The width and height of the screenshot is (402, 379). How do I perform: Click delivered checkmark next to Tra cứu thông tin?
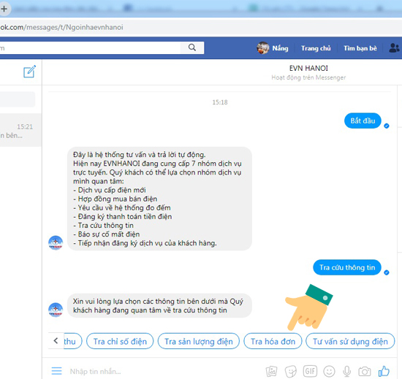387,272
